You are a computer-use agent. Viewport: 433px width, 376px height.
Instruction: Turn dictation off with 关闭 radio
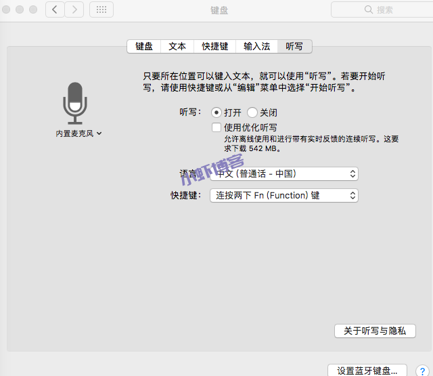point(252,112)
